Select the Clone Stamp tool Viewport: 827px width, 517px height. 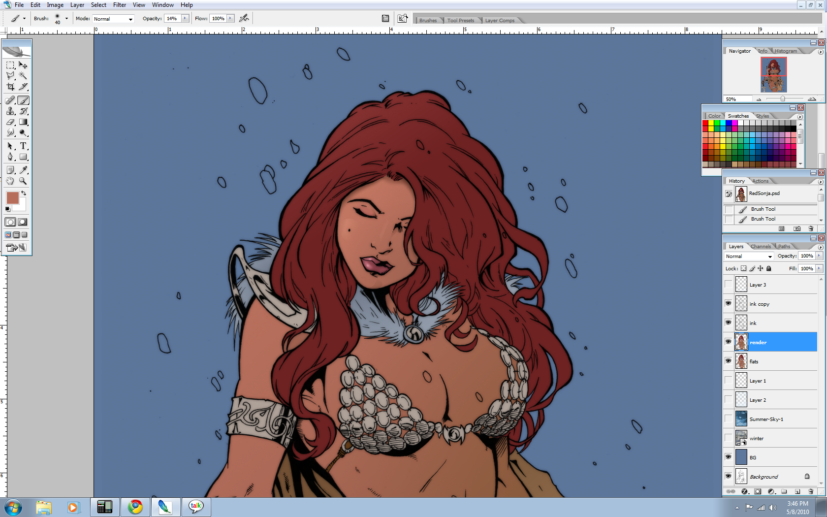10,111
